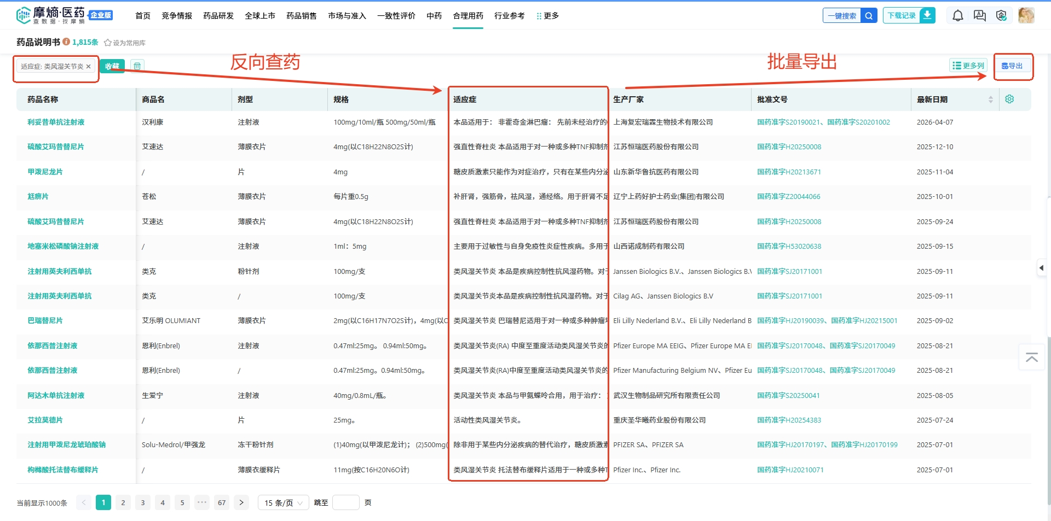Open the 阿达木单抗注射液 link
The height and width of the screenshot is (521, 1051).
click(x=56, y=395)
